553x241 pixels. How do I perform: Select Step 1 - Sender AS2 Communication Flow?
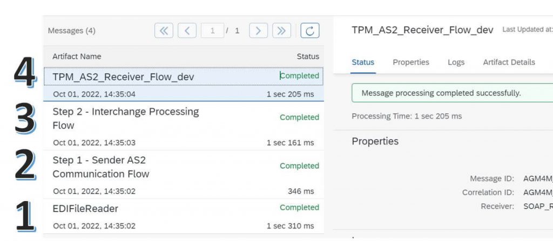(184, 174)
